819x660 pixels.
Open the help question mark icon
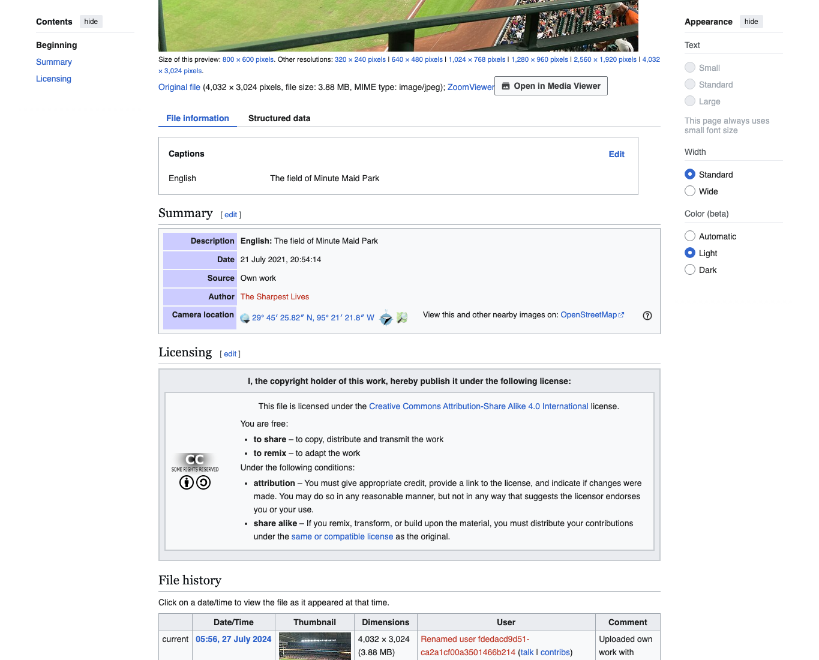point(647,316)
